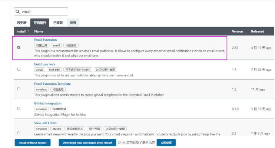Click emailext tag under GitHub Integration
This screenshot has height=148, width=275.
[x=42, y=109]
